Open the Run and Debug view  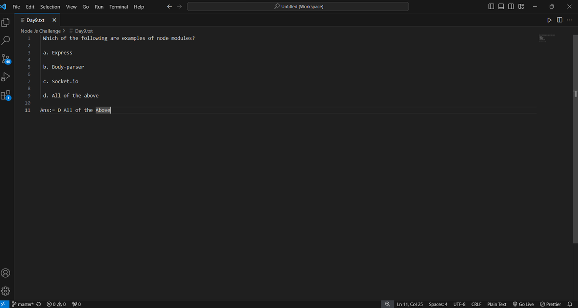pos(6,77)
